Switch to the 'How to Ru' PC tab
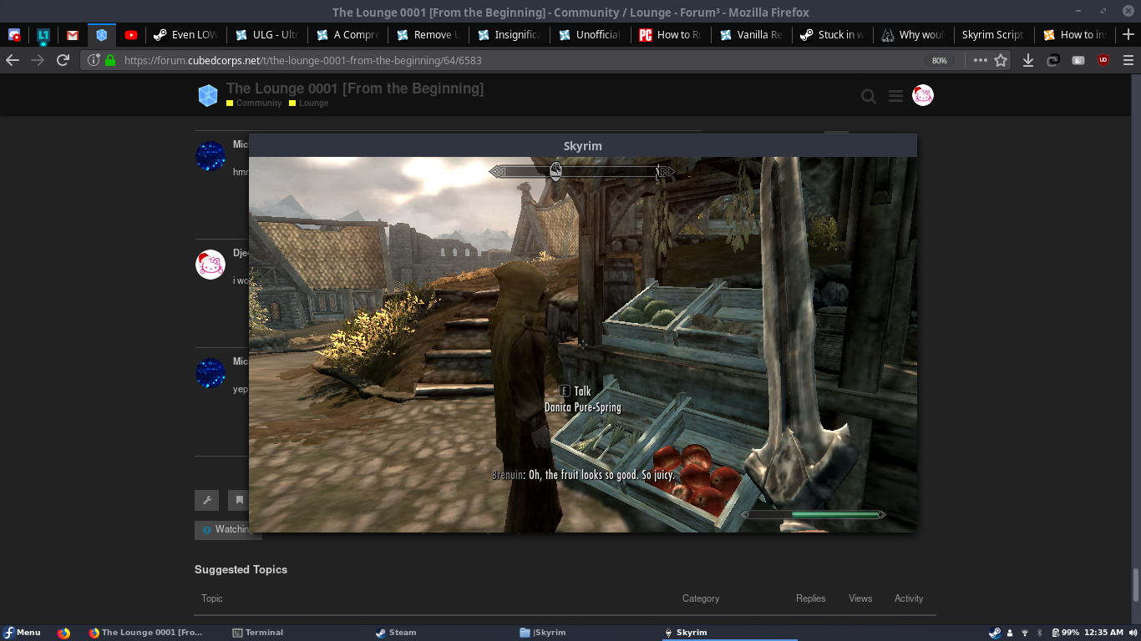The width and height of the screenshot is (1141, 641). click(x=671, y=35)
